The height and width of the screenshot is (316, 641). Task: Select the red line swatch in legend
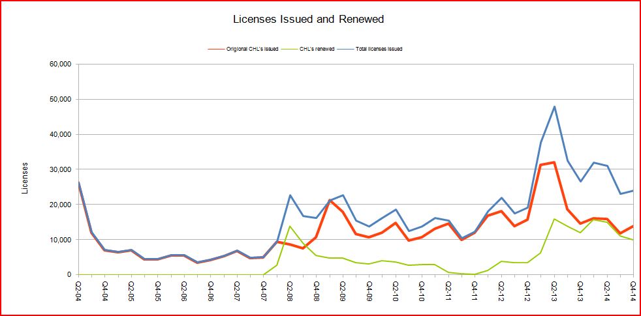tap(216, 49)
